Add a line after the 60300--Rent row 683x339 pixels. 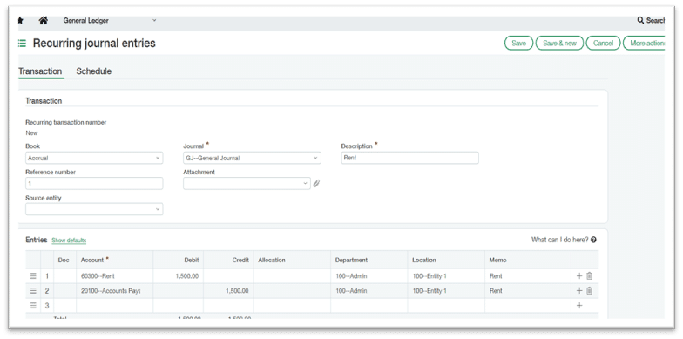579,275
